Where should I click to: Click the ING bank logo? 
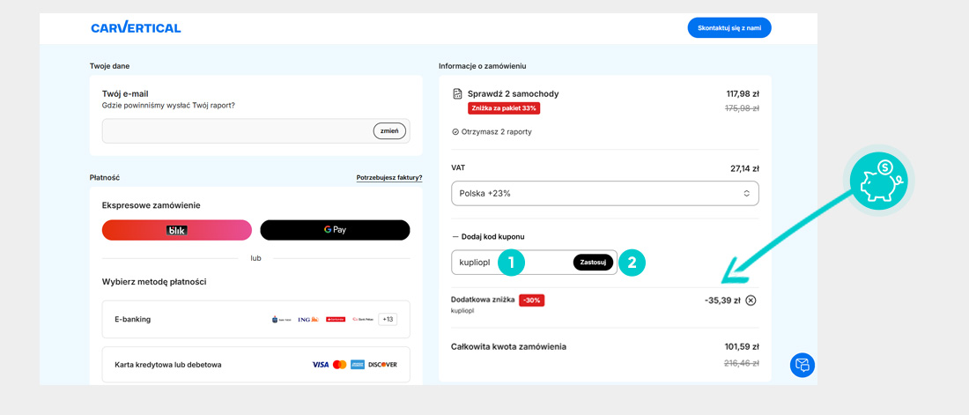pos(307,319)
